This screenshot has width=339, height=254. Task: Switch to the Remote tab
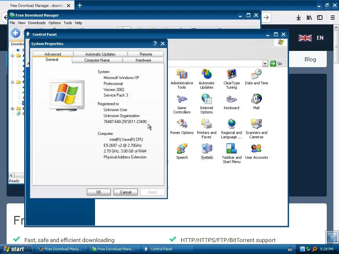(x=146, y=54)
